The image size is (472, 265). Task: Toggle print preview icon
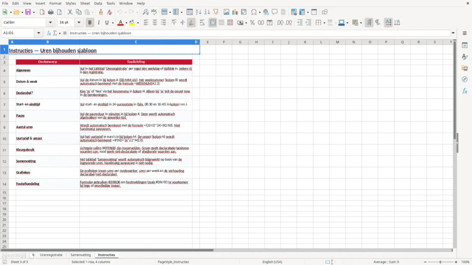59,12
